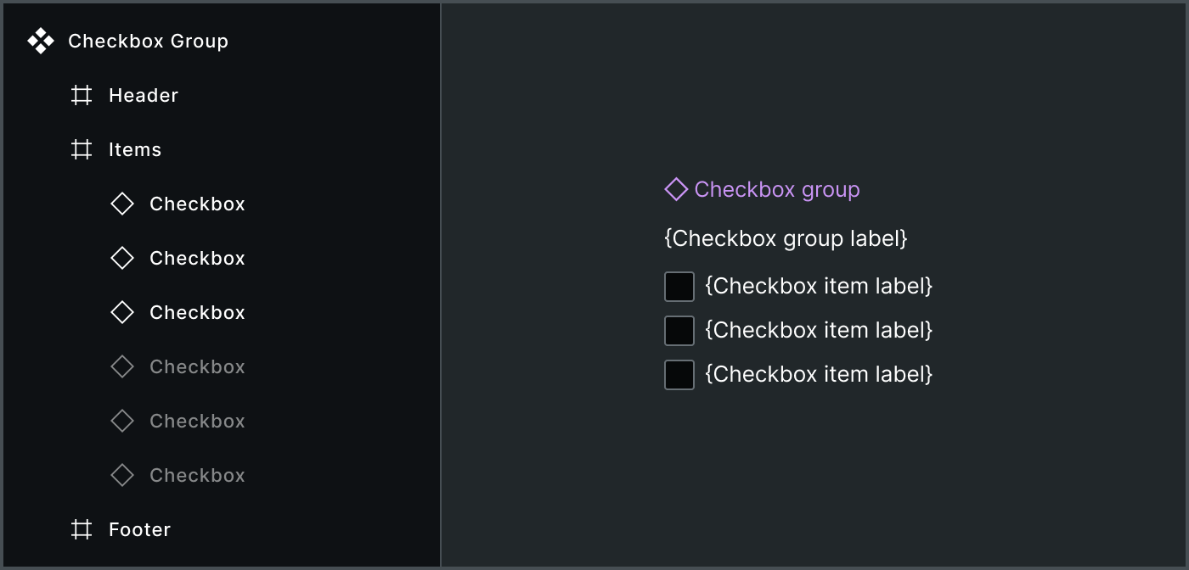Click the second Checkbox instance diamond icon

(x=121, y=258)
